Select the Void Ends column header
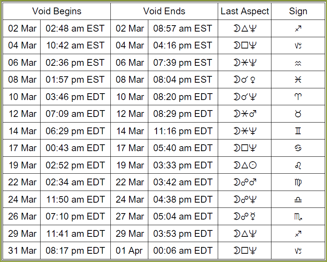This screenshot has width=327, height=262. 164,11
